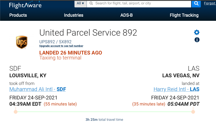This screenshot has height=123, width=216.
Task: Click the flight info icon
Action: (197, 40)
